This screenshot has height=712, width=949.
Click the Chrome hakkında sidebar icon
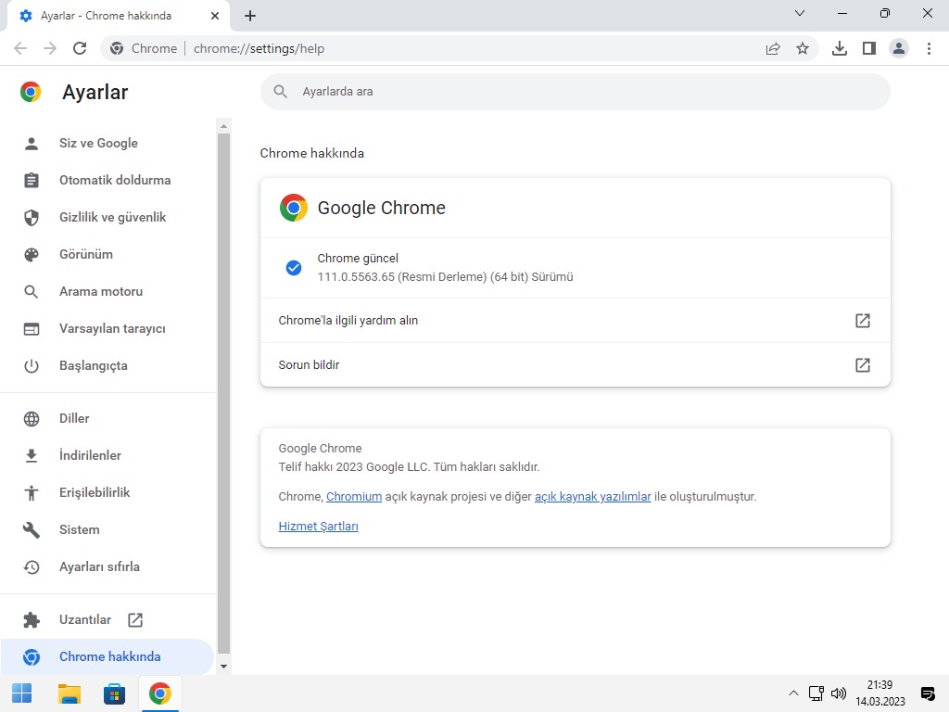[32, 657]
